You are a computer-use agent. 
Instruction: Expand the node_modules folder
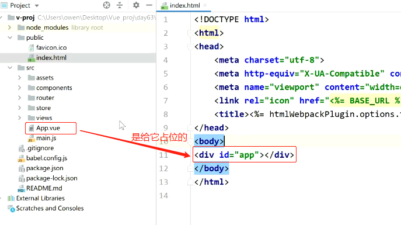pos(10,27)
